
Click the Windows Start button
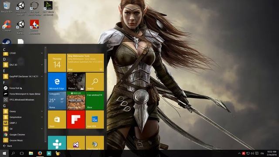4,153
